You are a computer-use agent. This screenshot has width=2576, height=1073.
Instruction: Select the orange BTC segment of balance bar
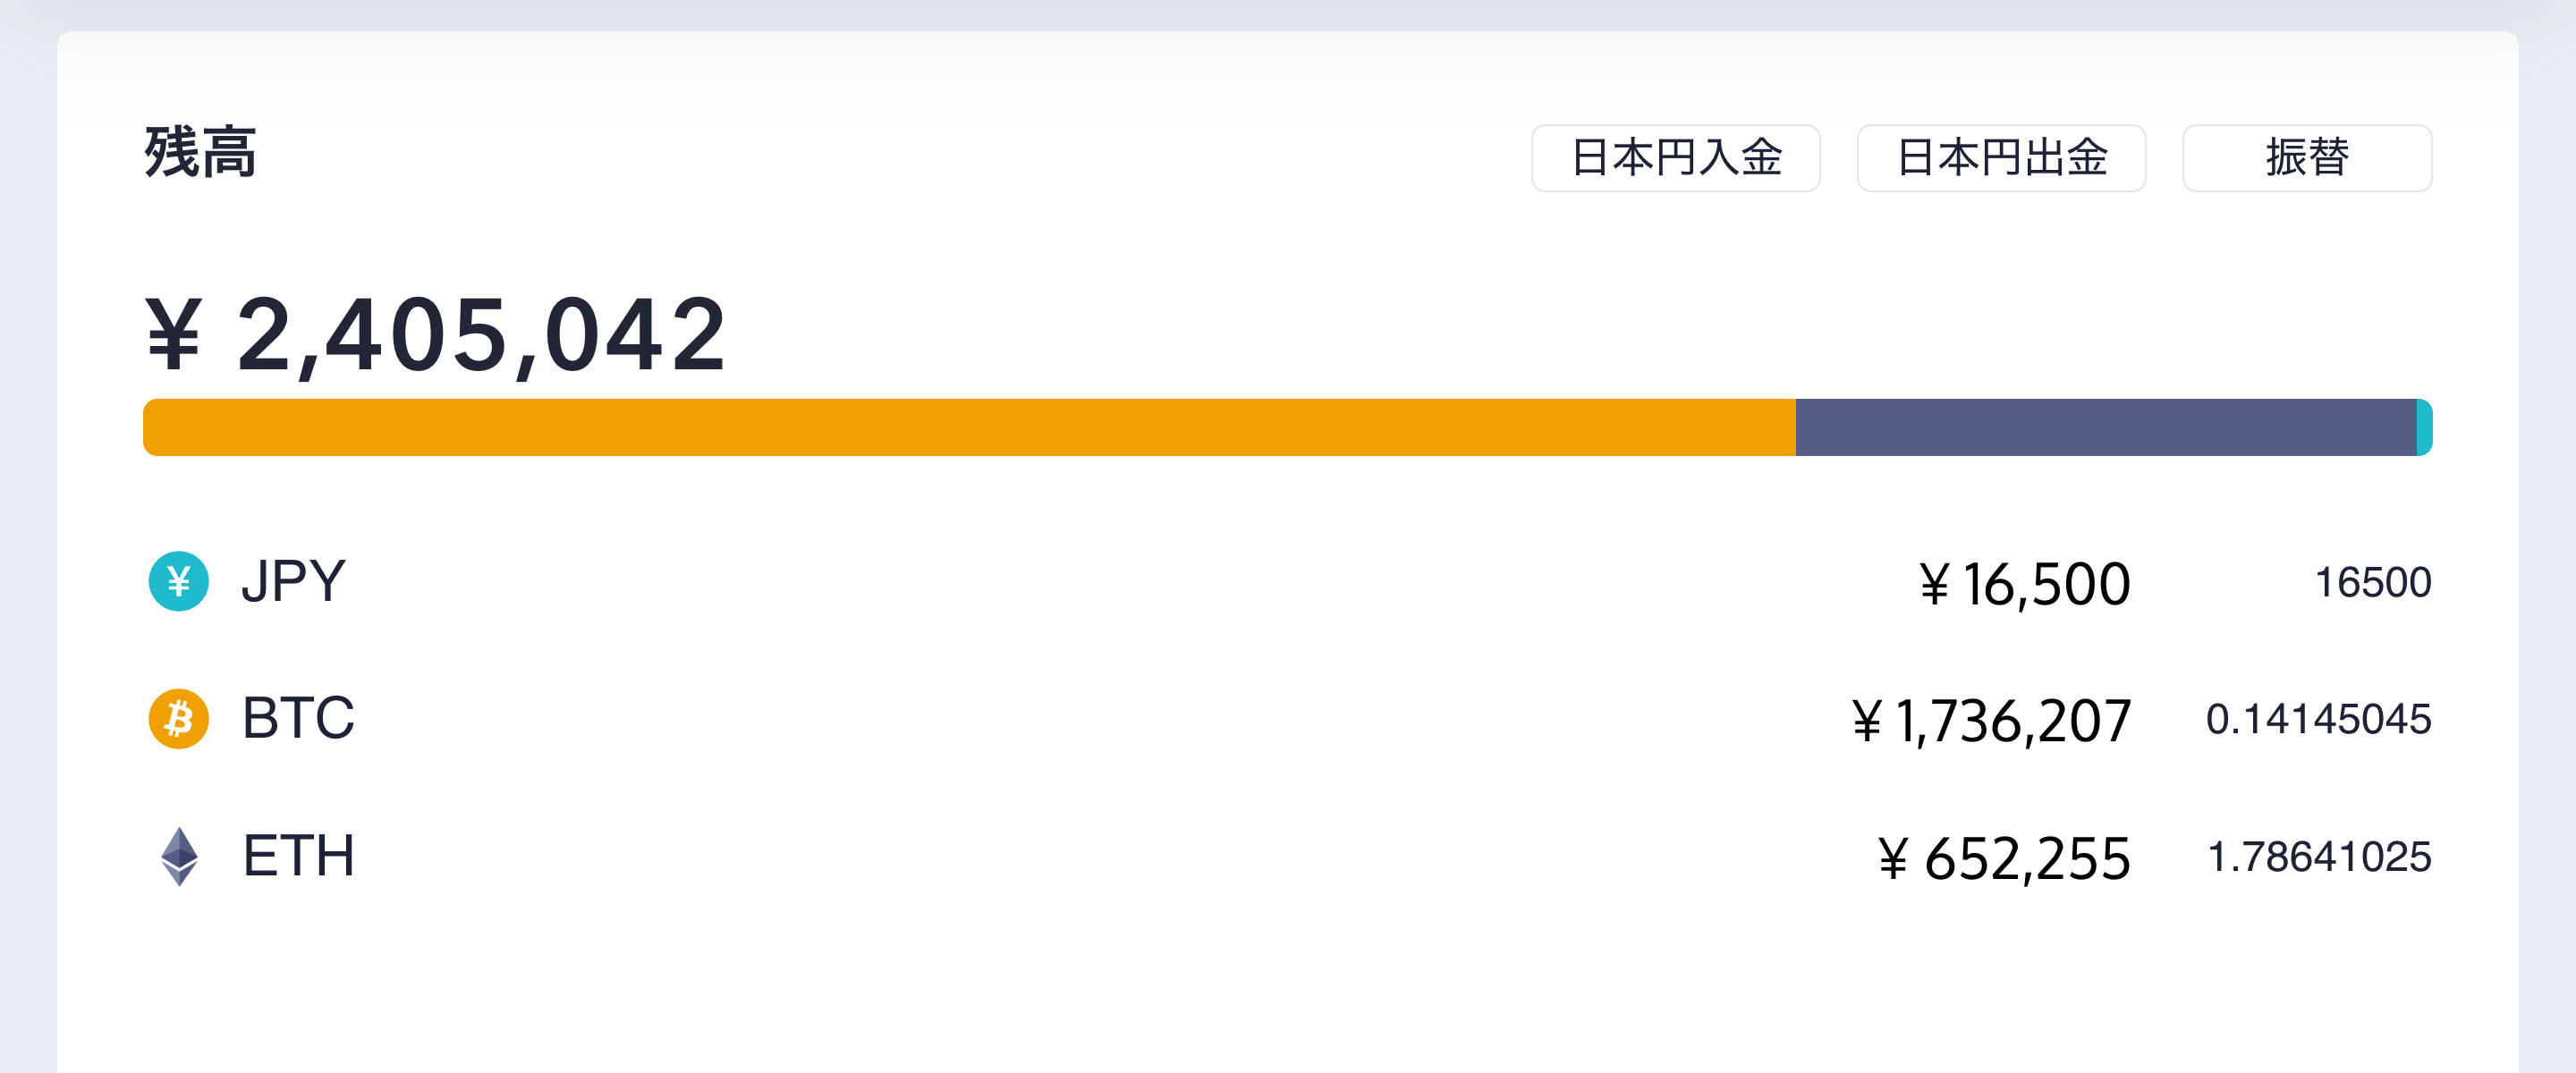pyautogui.click(x=968, y=428)
